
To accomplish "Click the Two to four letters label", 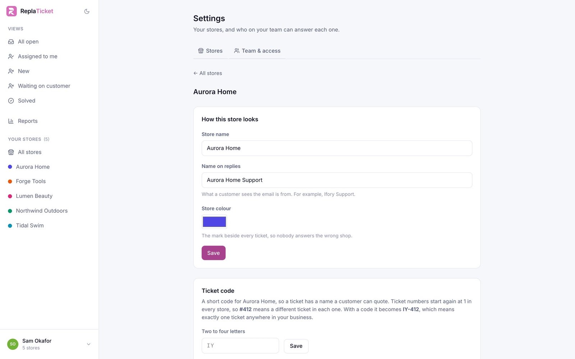I will [x=223, y=331].
